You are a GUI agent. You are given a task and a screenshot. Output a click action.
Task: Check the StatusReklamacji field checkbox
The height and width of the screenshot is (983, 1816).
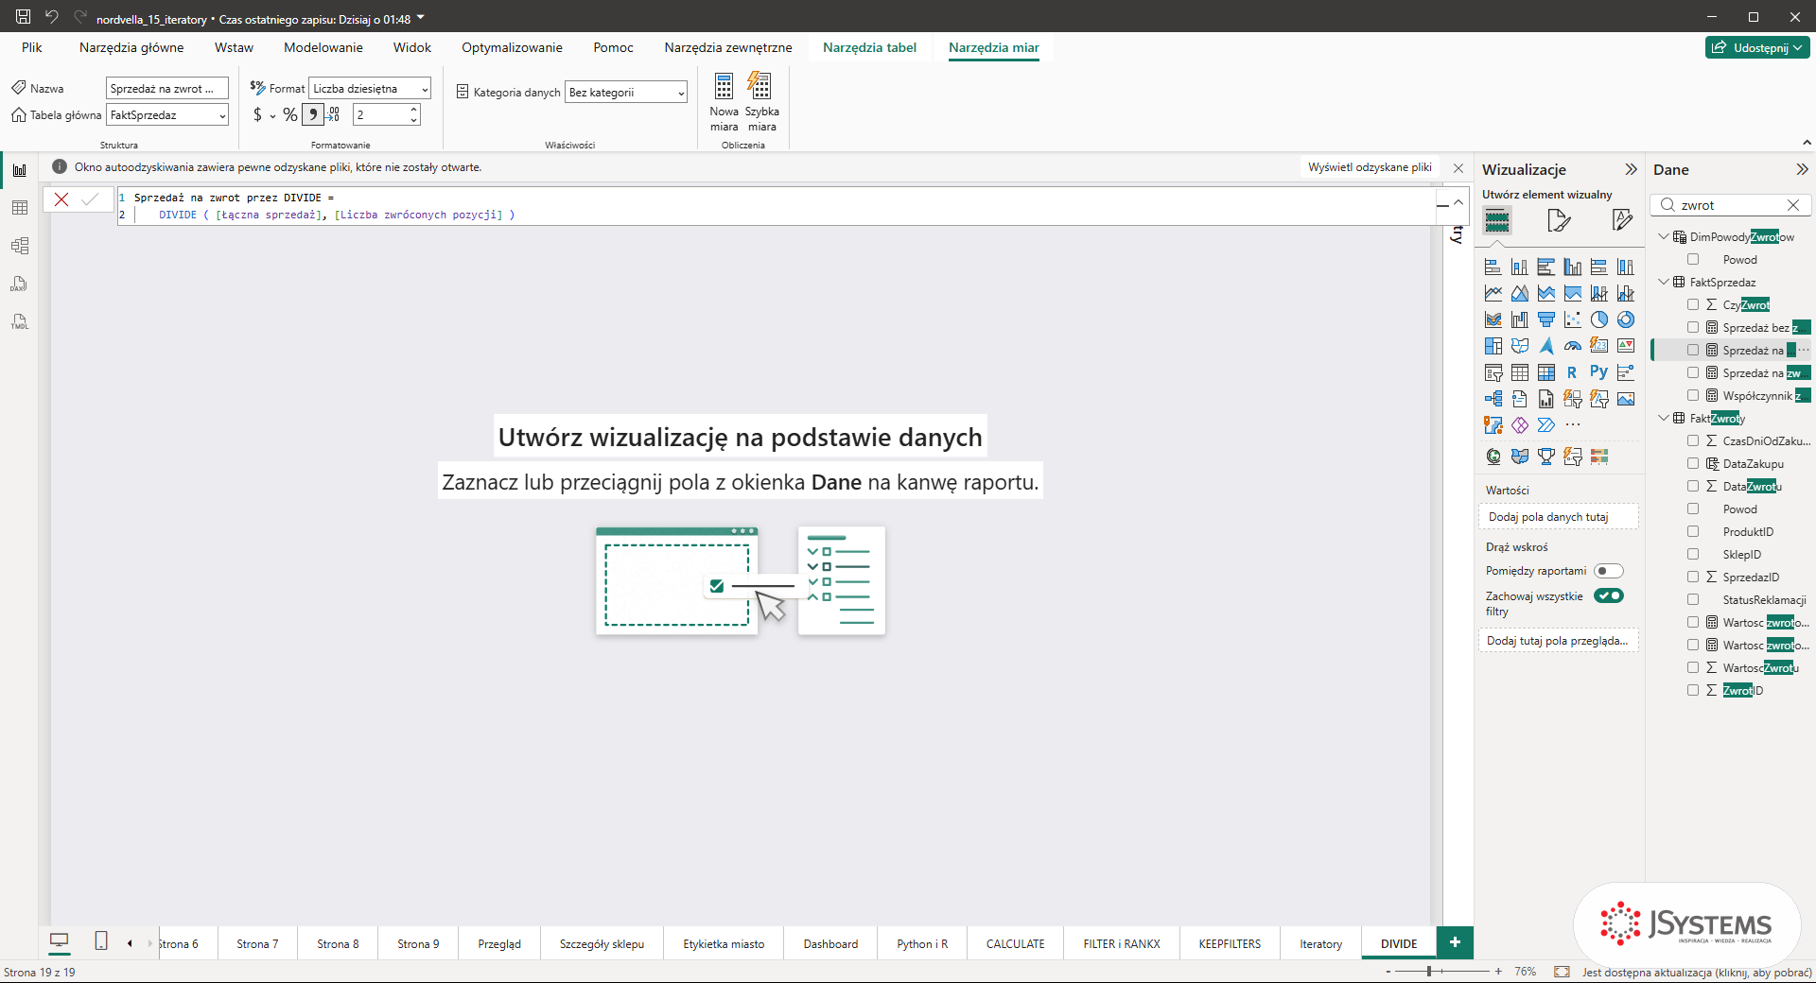[x=1693, y=599]
